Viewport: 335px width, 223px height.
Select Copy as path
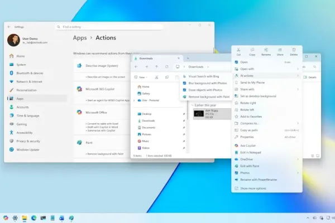[267, 130]
